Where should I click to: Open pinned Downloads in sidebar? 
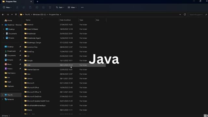[11, 51]
